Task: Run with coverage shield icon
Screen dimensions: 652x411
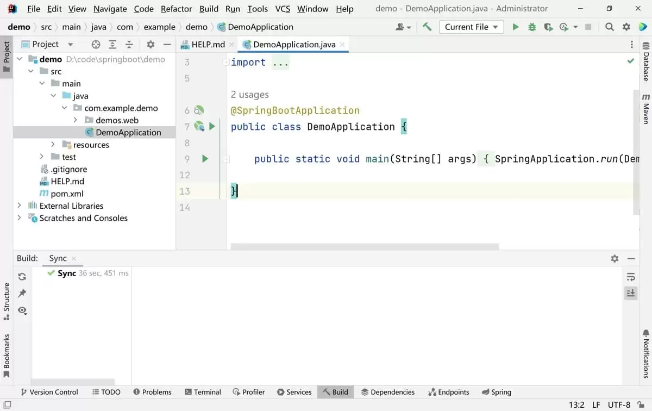Action: pos(548,27)
